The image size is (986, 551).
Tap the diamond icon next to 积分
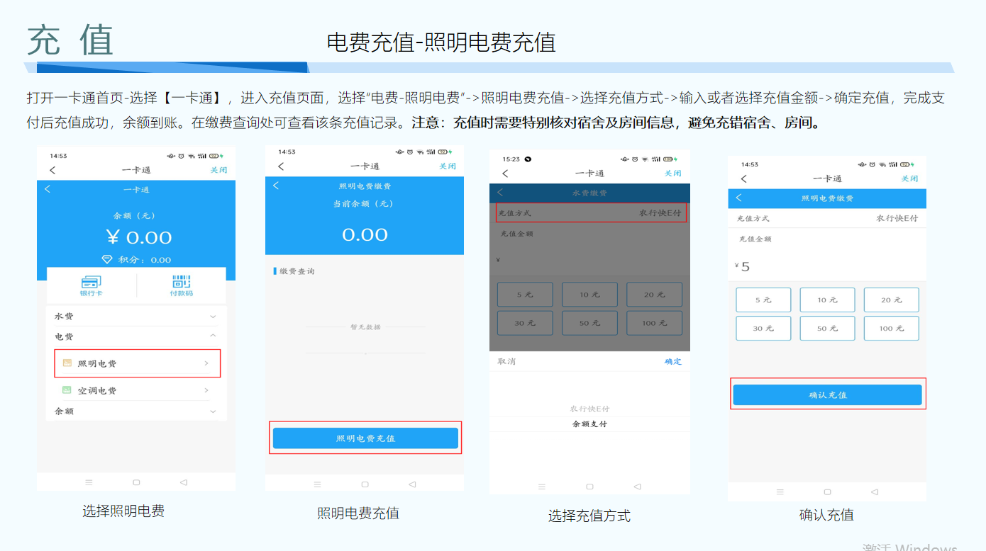(x=107, y=259)
